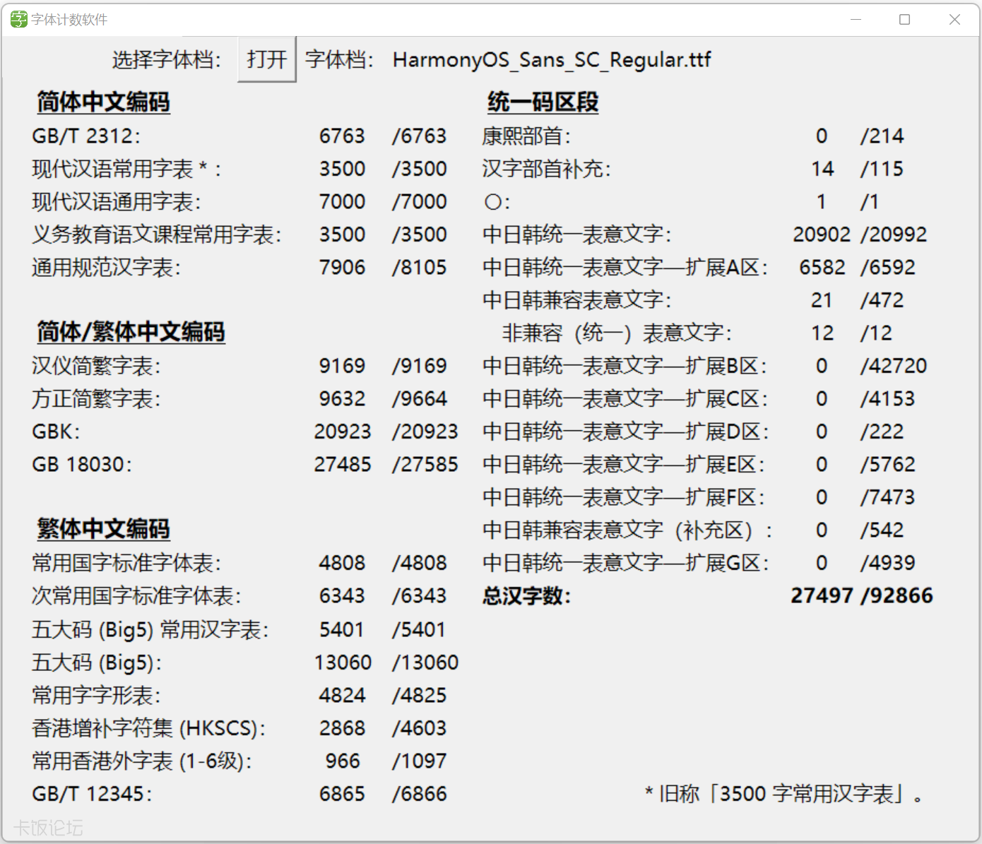Screen dimensions: 982x844
Task: Click the 选择字体档 label
Action: click(167, 60)
